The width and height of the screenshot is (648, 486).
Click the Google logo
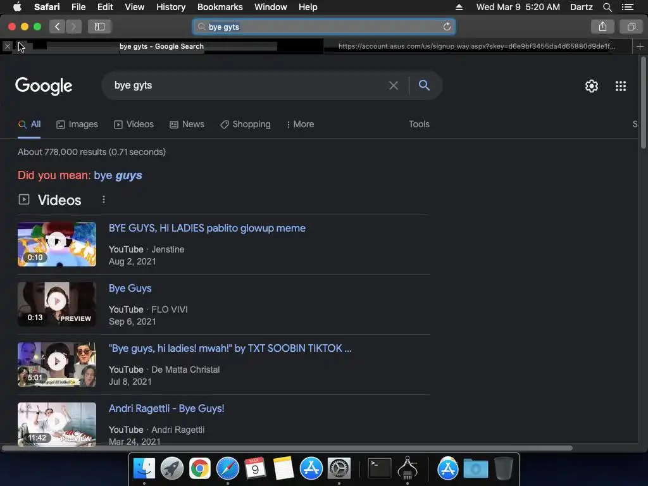pyautogui.click(x=44, y=86)
